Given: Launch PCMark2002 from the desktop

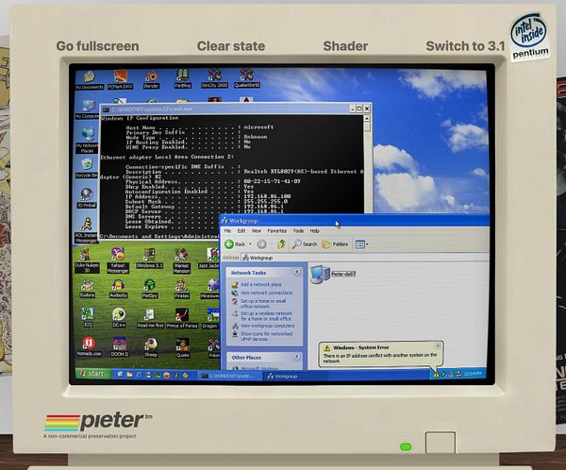Looking at the screenshot, I should coord(120,80).
